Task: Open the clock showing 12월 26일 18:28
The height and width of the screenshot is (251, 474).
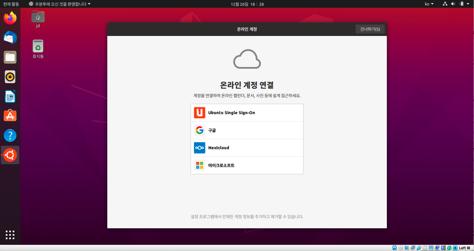Action: click(247, 4)
